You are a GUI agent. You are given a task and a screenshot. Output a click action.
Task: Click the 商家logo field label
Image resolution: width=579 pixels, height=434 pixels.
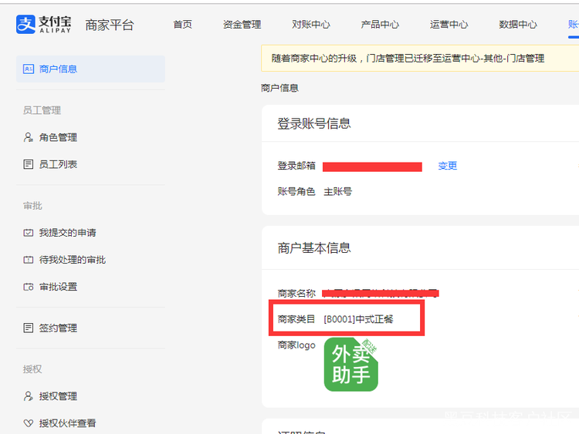296,345
